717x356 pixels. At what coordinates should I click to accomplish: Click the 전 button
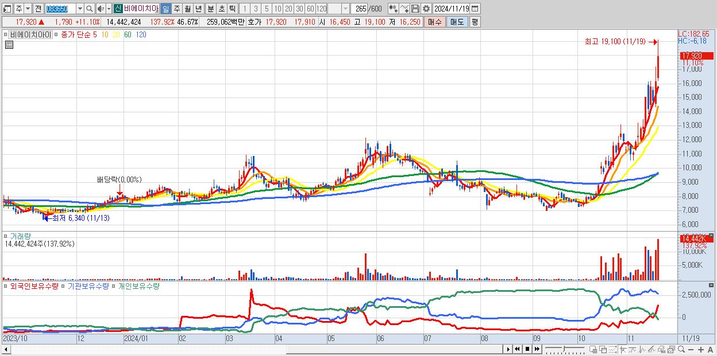click(x=37, y=9)
